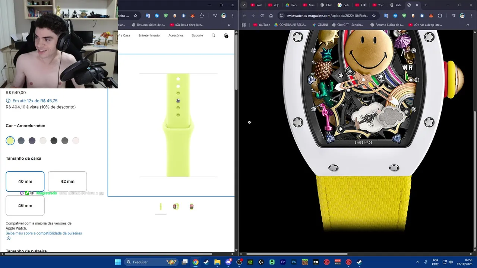477x268 pixels.
Task: Open Chrome three-dot menu in right window
Action: (x=471, y=16)
